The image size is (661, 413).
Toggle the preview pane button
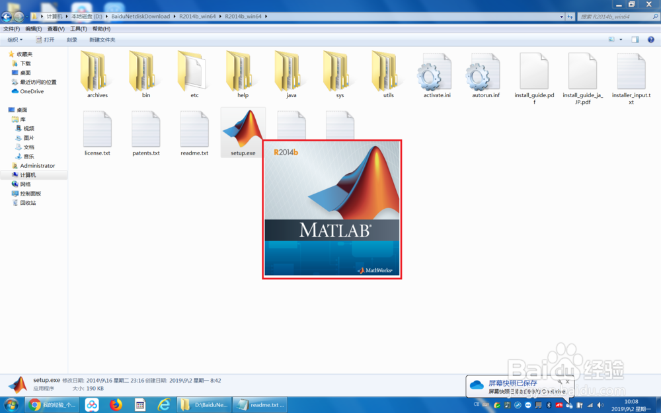(x=635, y=40)
